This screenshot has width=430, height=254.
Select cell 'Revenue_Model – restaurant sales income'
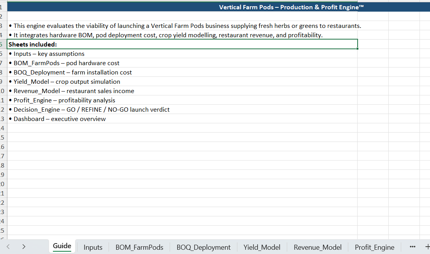pyautogui.click(x=183, y=91)
